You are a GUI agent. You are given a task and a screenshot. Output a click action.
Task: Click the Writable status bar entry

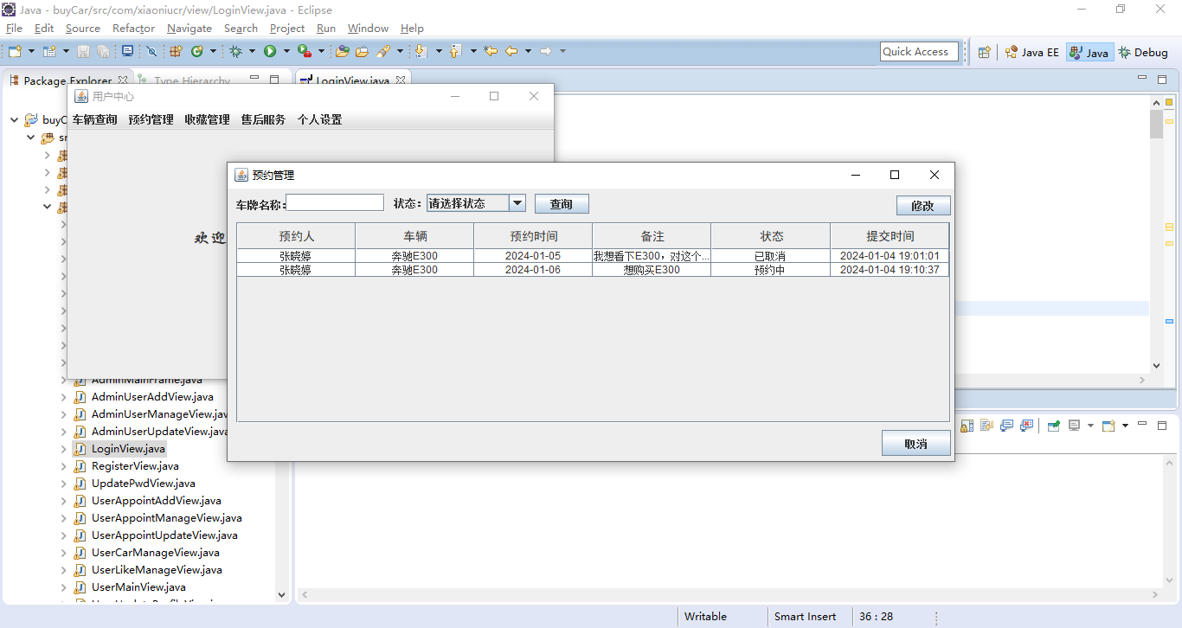[706, 617]
